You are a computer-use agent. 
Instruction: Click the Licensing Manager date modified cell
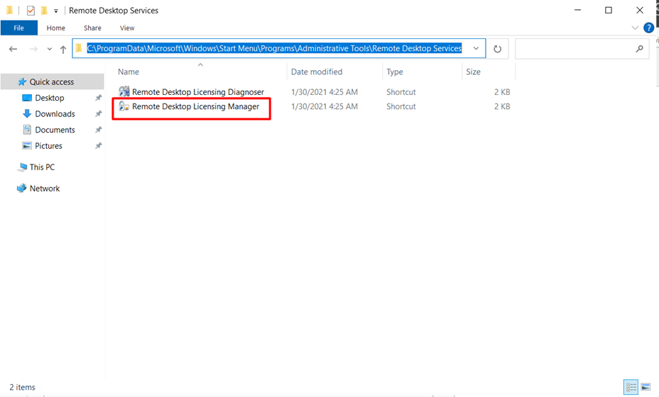coord(325,106)
